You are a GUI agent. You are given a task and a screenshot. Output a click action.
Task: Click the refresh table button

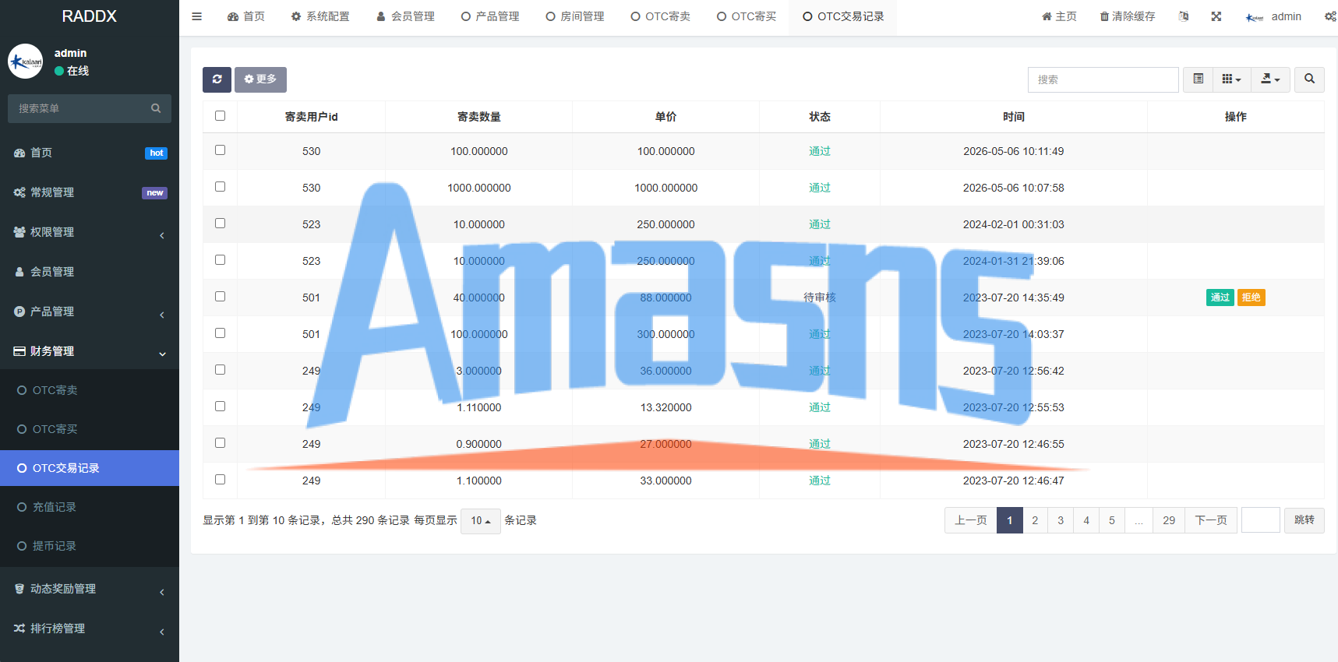pos(217,79)
